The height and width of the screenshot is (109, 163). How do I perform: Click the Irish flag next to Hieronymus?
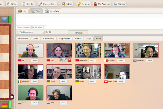tap(20, 82)
